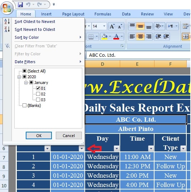Toggle the 2020 year checkbox
Viewport: 191px width, 192px height.
point(25,77)
